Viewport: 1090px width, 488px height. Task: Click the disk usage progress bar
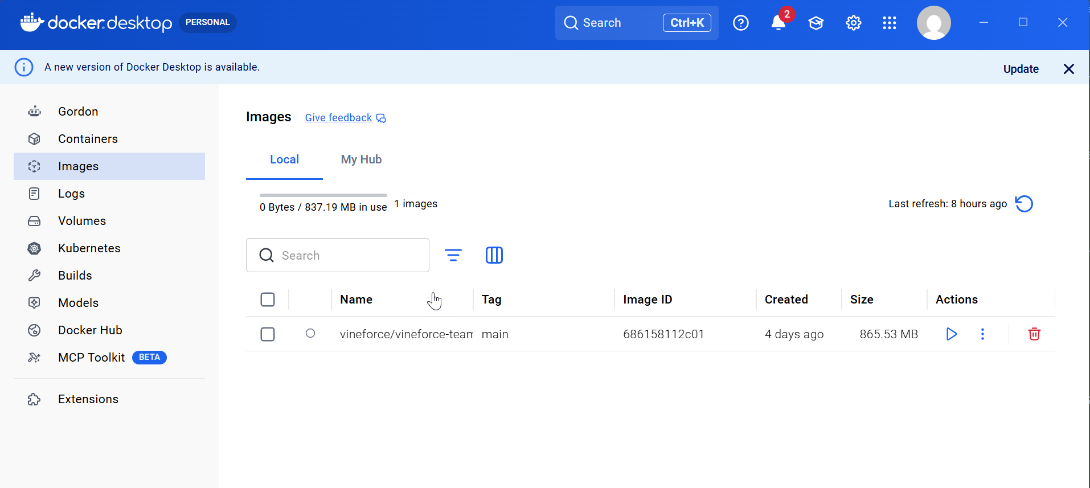coord(323,195)
